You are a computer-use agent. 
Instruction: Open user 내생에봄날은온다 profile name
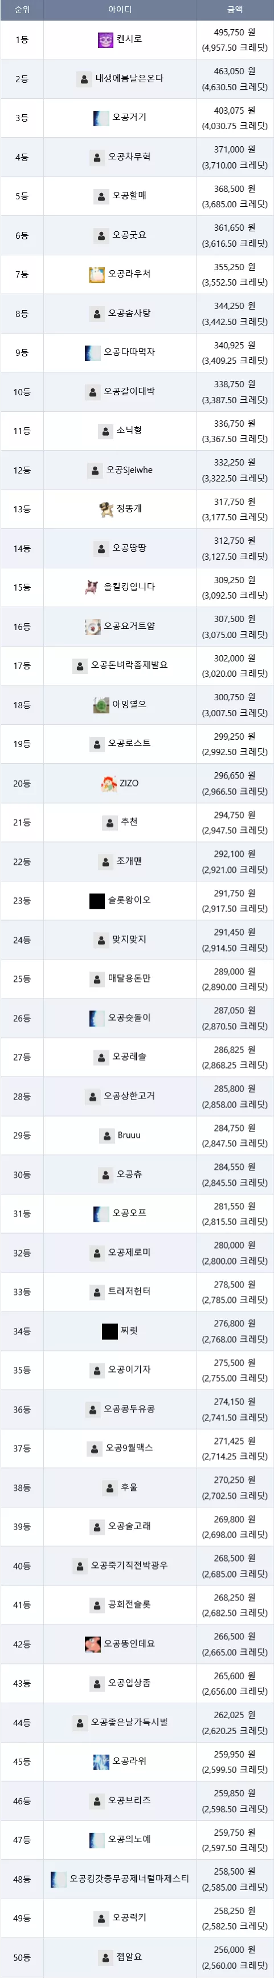pos(129,79)
